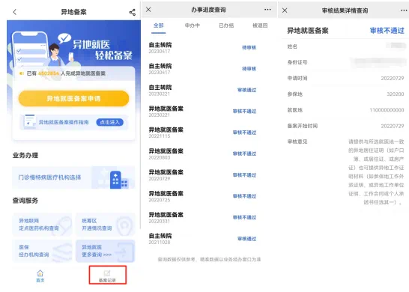Open the three-dot menu on 办事进度查询
This screenshot has width=409, height=292.
267,10
